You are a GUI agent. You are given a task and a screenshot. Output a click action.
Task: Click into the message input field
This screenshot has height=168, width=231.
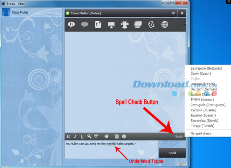pos(111,150)
